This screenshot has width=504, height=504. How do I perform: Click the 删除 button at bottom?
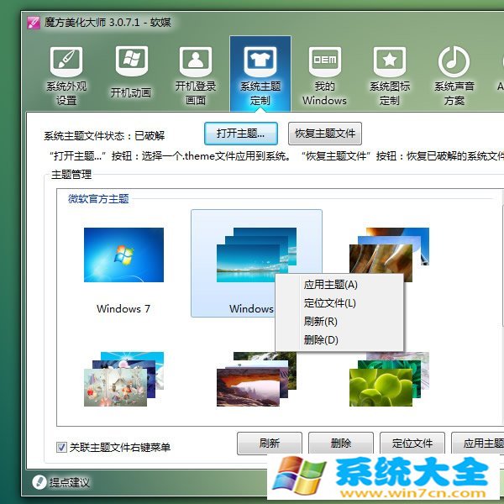pos(341,444)
